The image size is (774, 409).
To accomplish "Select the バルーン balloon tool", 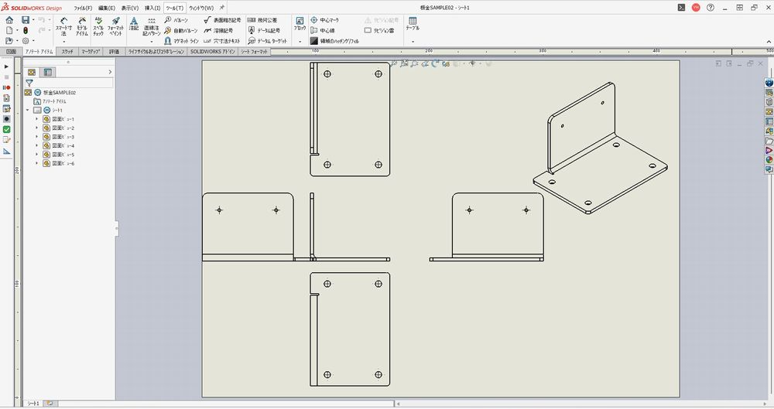I will [176, 20].
